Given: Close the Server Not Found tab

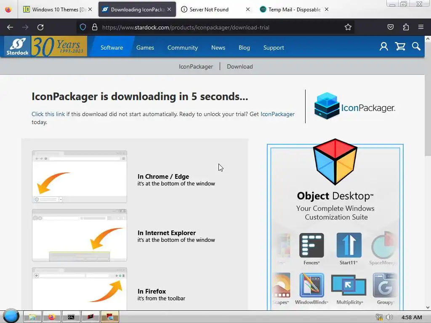Looking at the screenshot, I should (247, 9).
